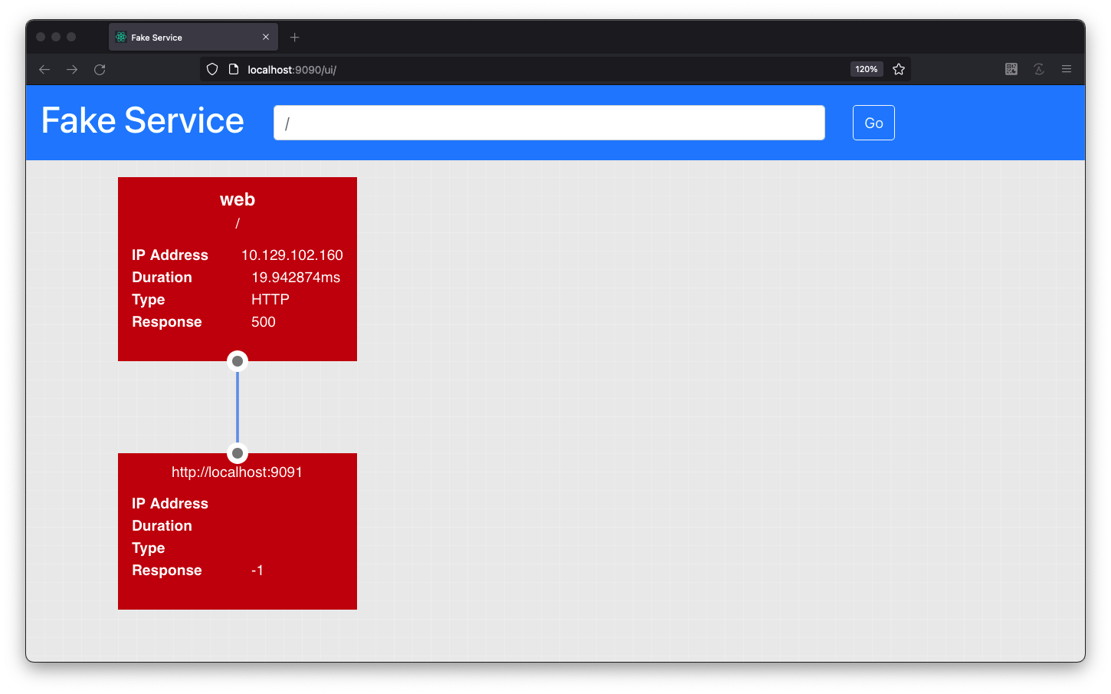The height and width of the screenshot is (694, 1111).
Task: Close the Fake Service tab
Action: [266, 38]
